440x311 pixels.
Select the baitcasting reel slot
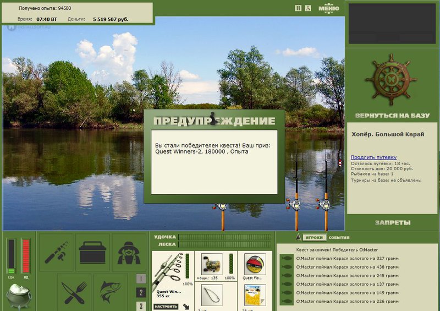point(212,264)
